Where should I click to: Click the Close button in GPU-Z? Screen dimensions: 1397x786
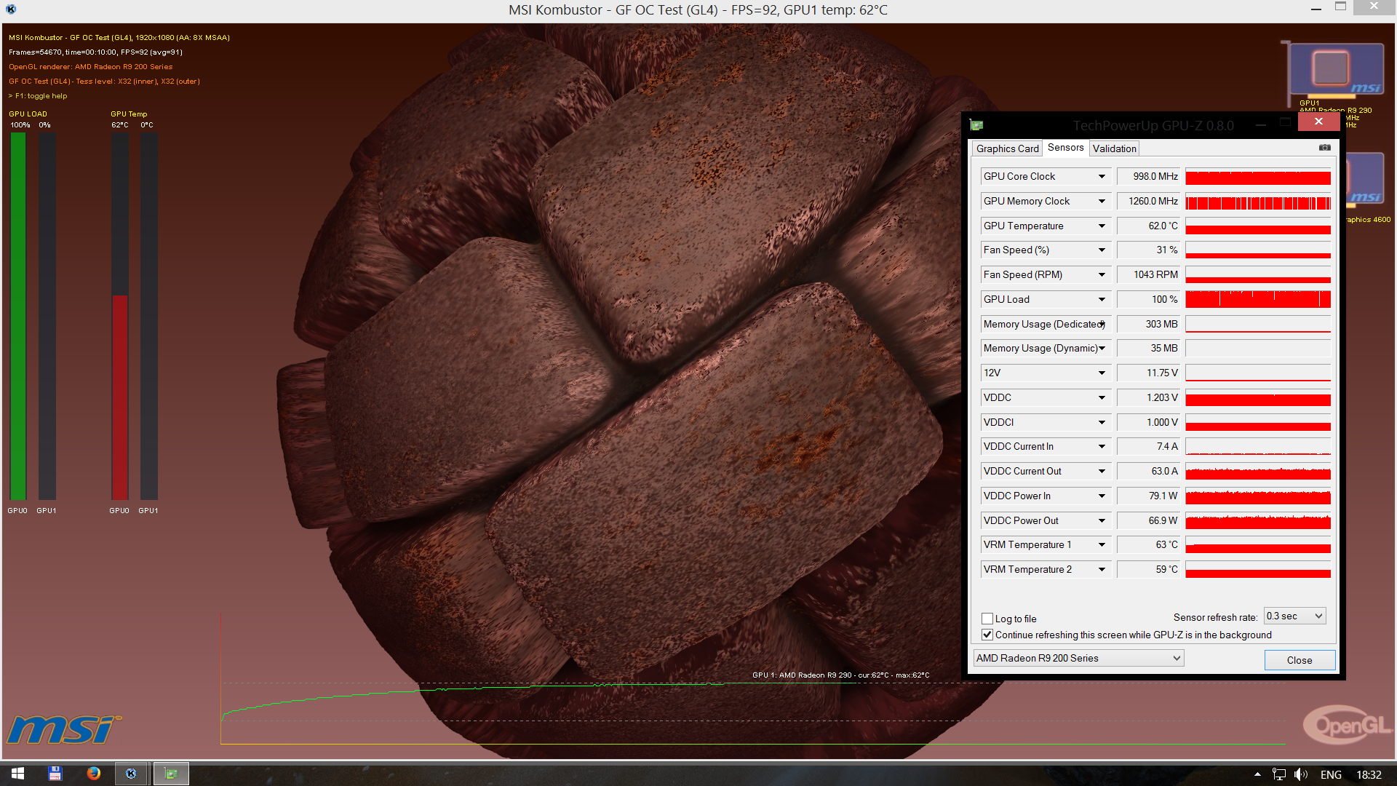pyautogui.click(x=1299, y=660)
